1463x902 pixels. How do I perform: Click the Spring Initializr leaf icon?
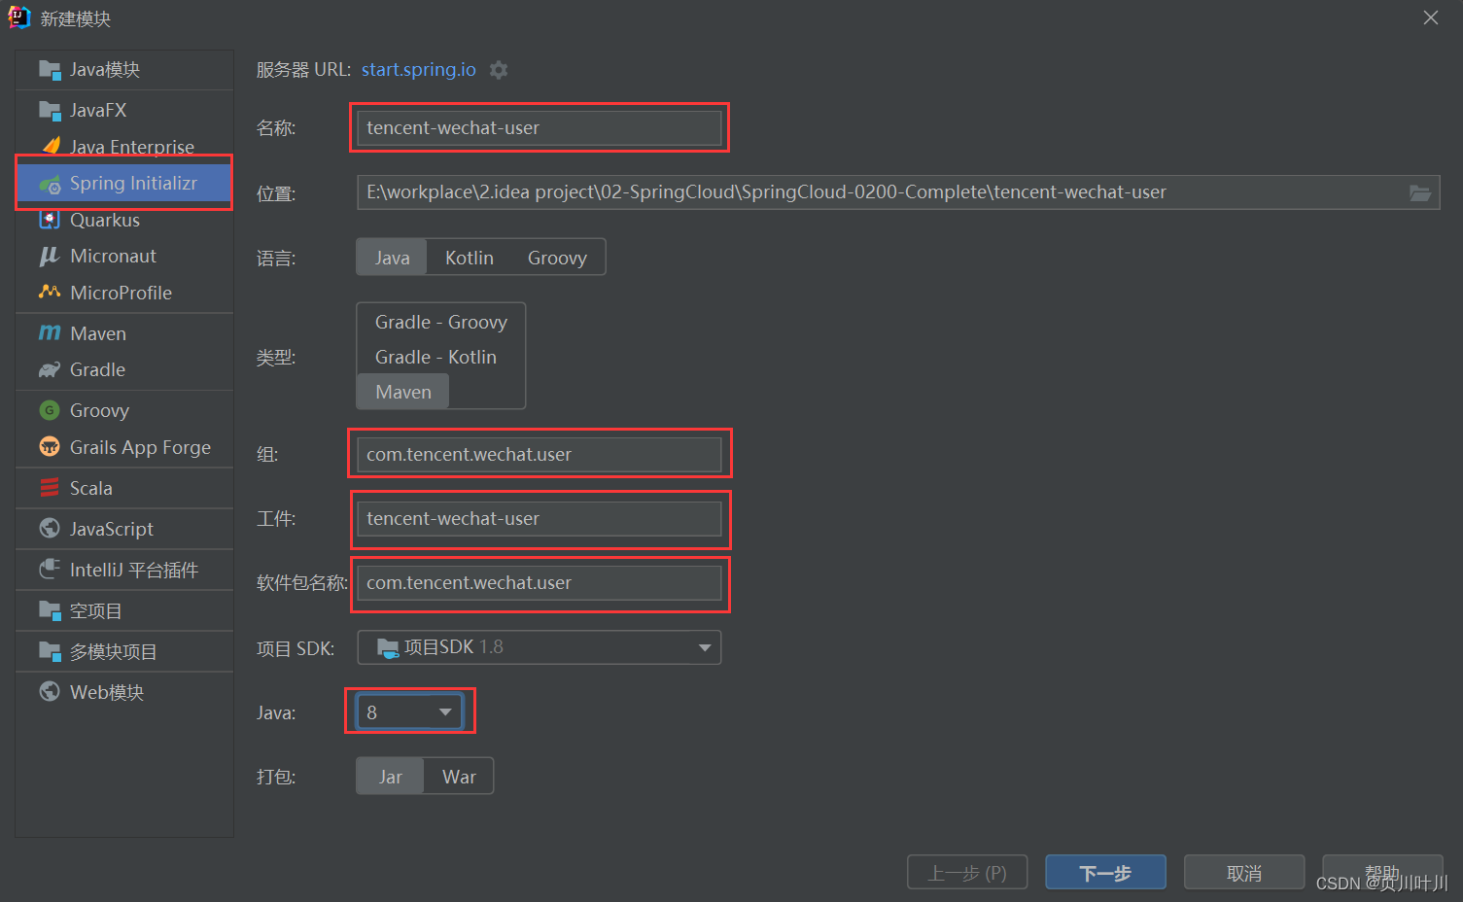[x=50, y=184]
